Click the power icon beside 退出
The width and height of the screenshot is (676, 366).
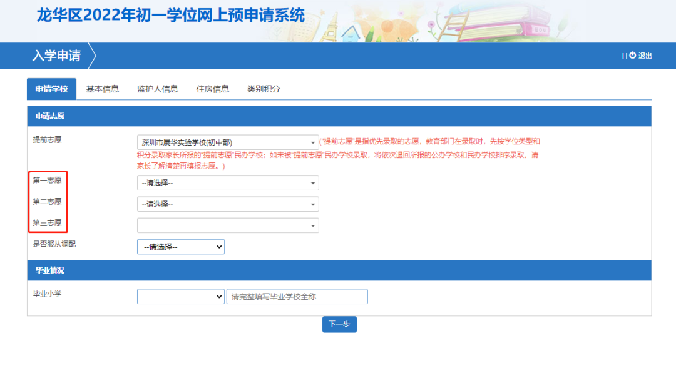pos(632,56)
